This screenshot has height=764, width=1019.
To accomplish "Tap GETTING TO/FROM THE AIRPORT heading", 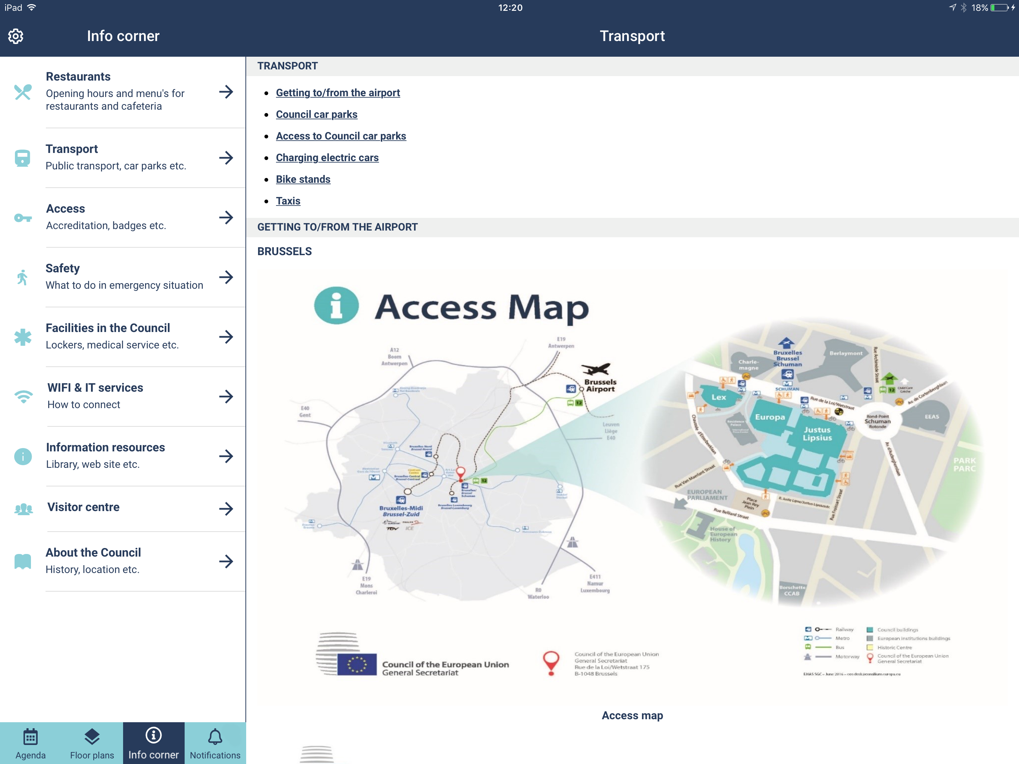I will point(337,227).
